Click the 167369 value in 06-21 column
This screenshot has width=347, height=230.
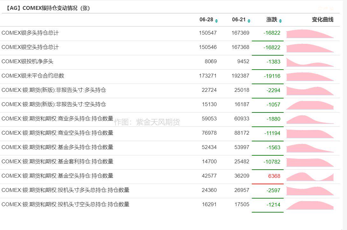240,33
